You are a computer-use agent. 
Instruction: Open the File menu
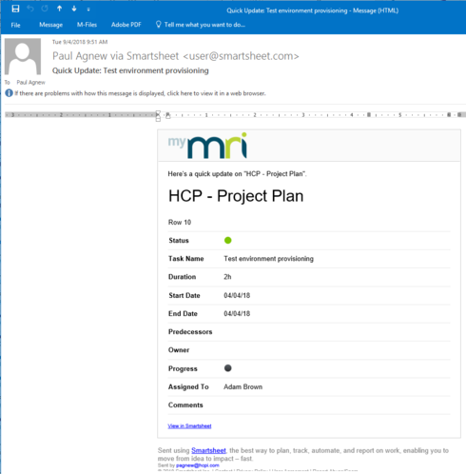[x=15, y=25]
